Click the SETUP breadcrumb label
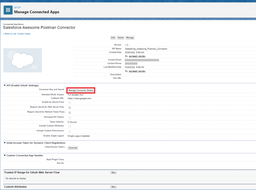The image size is (256, 190). pyautogui.click(x=17, y=7)
